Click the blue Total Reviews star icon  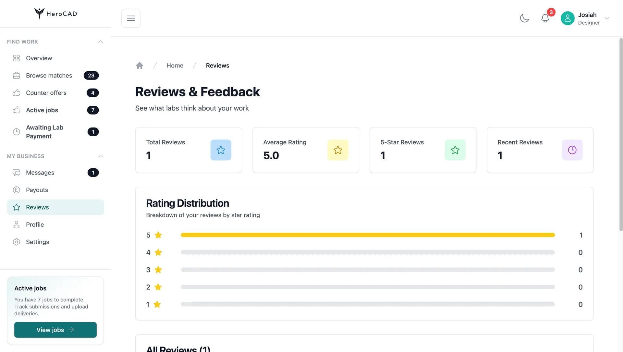point(221,150)
